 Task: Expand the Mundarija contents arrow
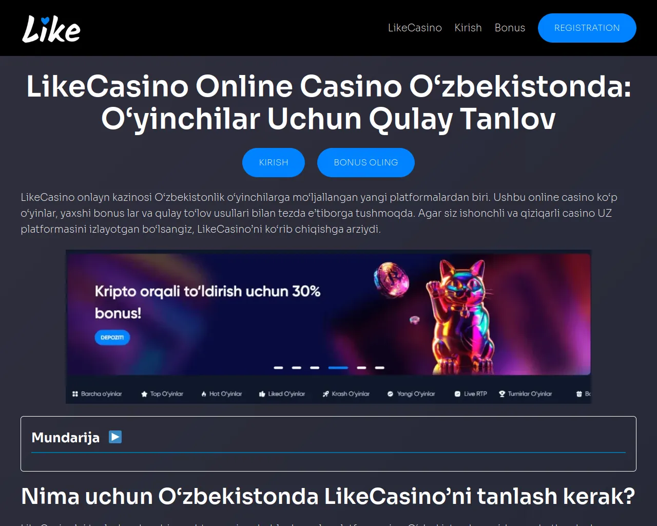[x=115, y=437]
